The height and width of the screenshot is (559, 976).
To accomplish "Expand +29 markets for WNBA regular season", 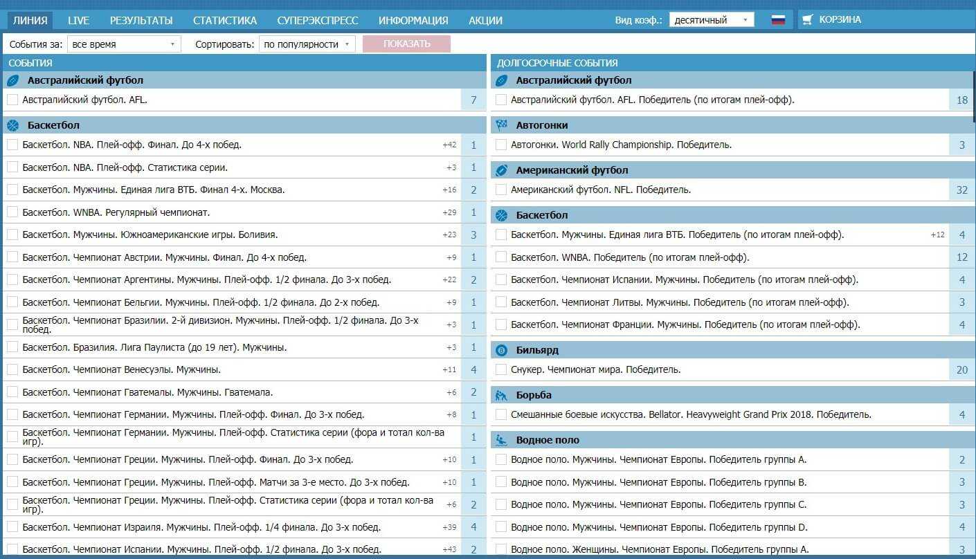I will tap(449, 212).
